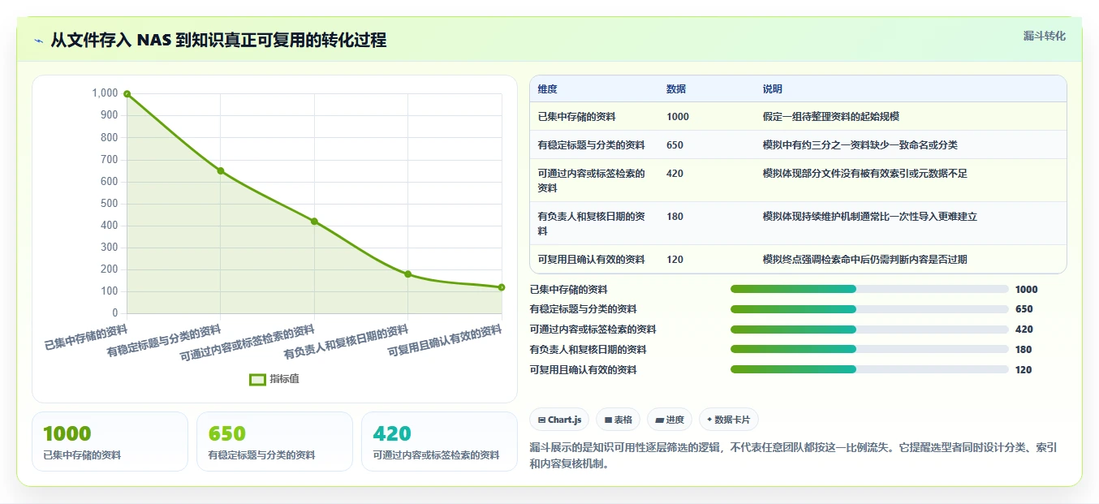Click the description 模拟体现部分文件没有被有效索引或元数据不足
This screenshot has height=504, width=1099.
(x=865, y=174)
